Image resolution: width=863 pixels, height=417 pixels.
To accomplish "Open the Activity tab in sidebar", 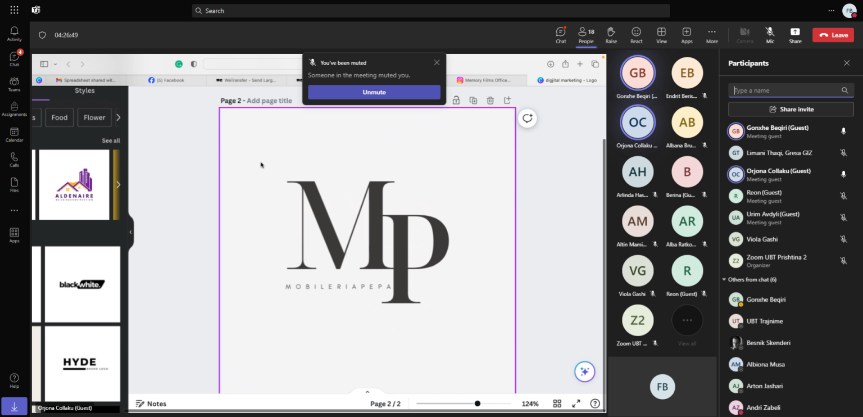I will click(14, 34).
